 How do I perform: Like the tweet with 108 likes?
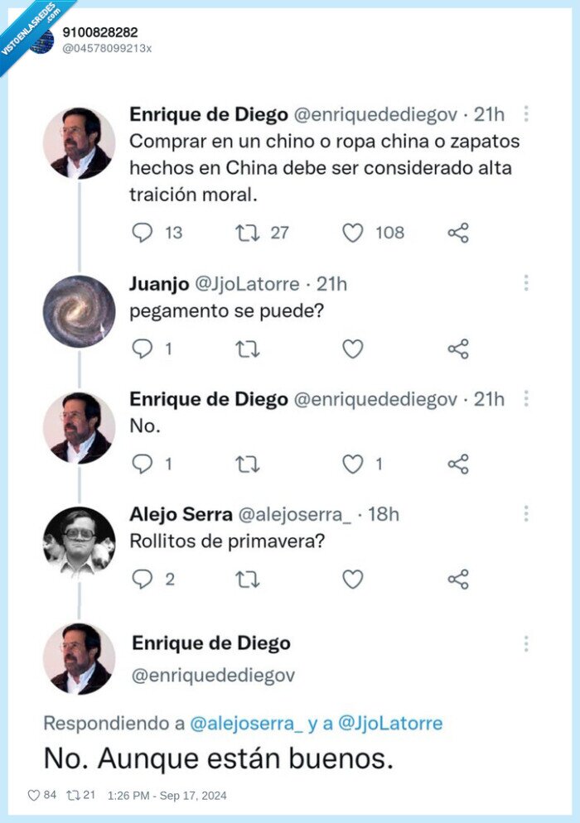pos(353,233)
